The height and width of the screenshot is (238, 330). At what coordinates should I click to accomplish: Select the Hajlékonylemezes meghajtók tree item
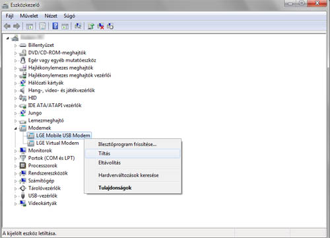61,68
